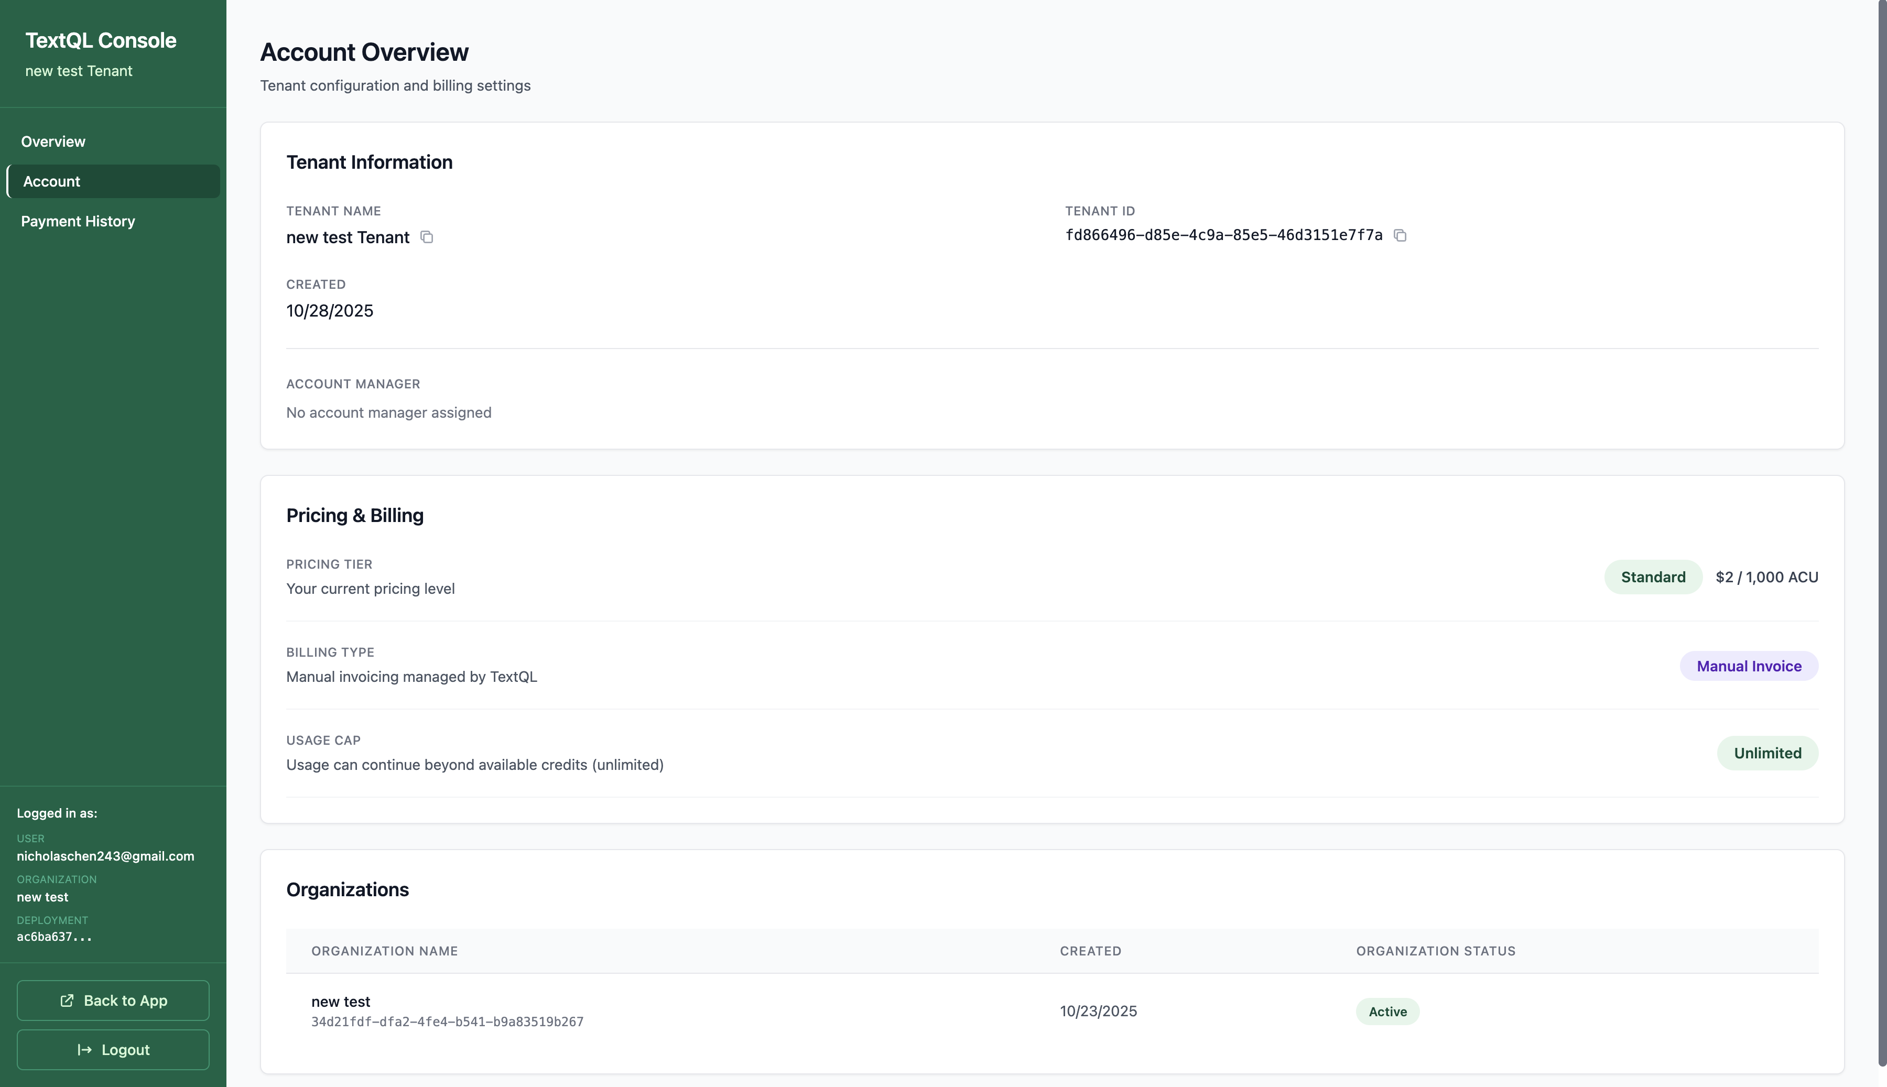Copy the tenant name using the copy icon
The width and height of the screenshot is (1887, 1087).
427,237
